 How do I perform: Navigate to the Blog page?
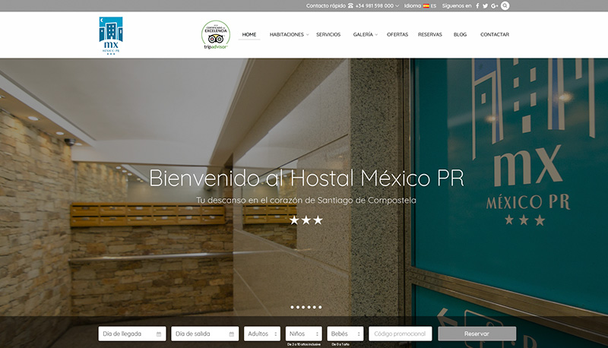click(x=460, y=34)
